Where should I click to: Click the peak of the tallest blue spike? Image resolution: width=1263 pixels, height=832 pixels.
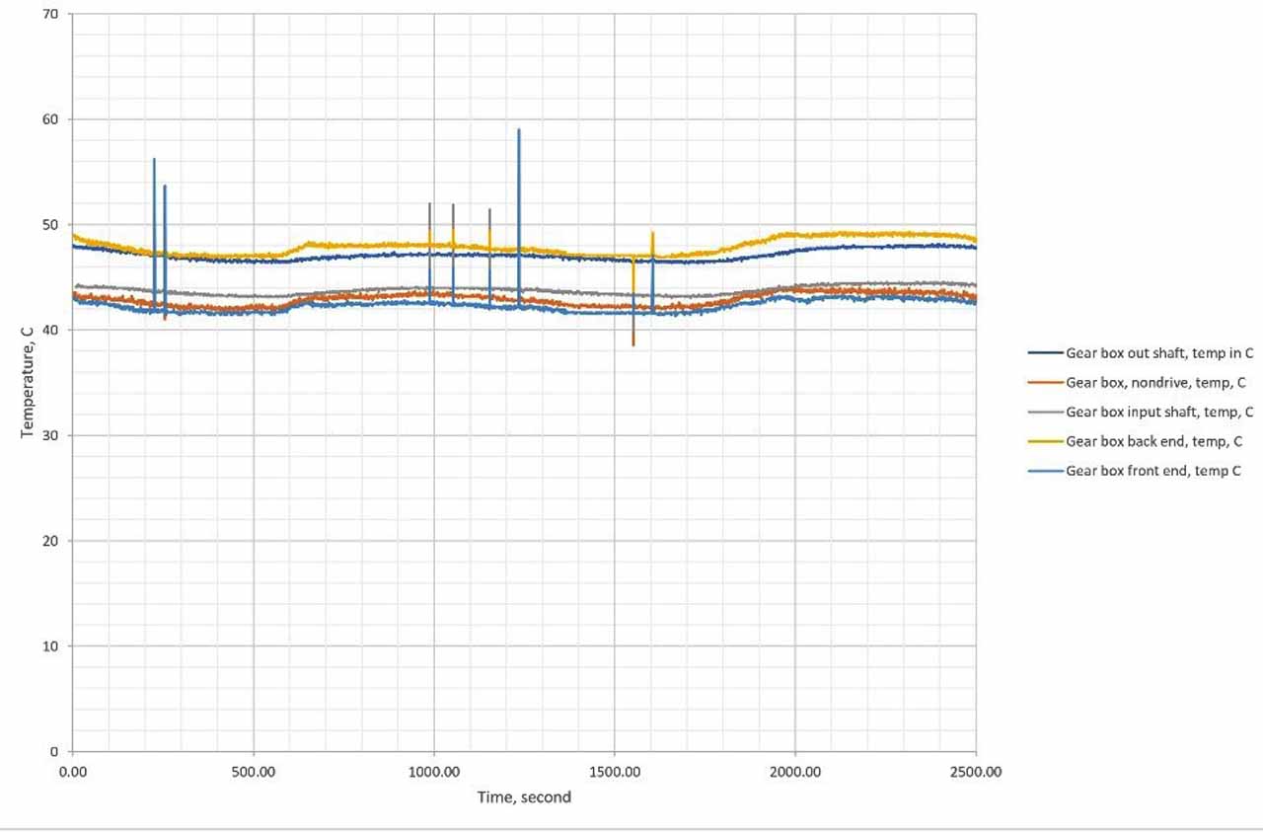519,129
